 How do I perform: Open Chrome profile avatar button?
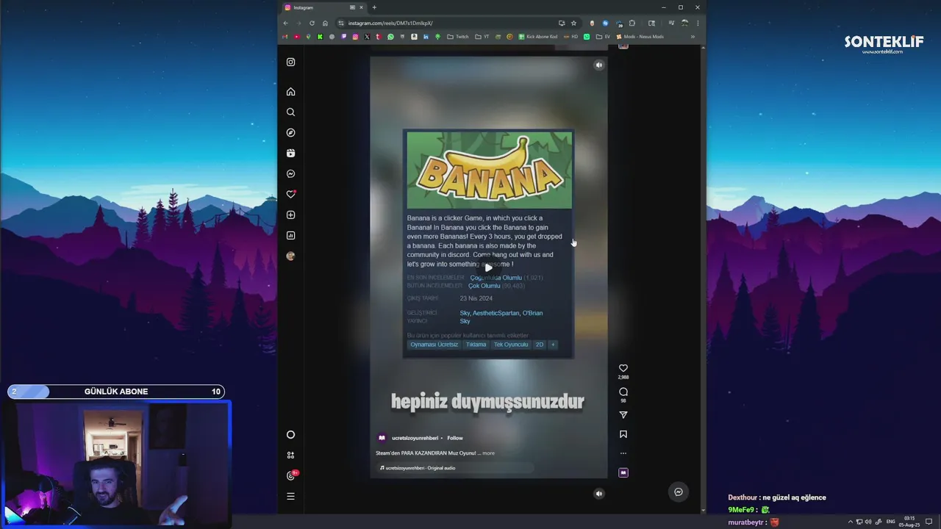coord(684,23)
